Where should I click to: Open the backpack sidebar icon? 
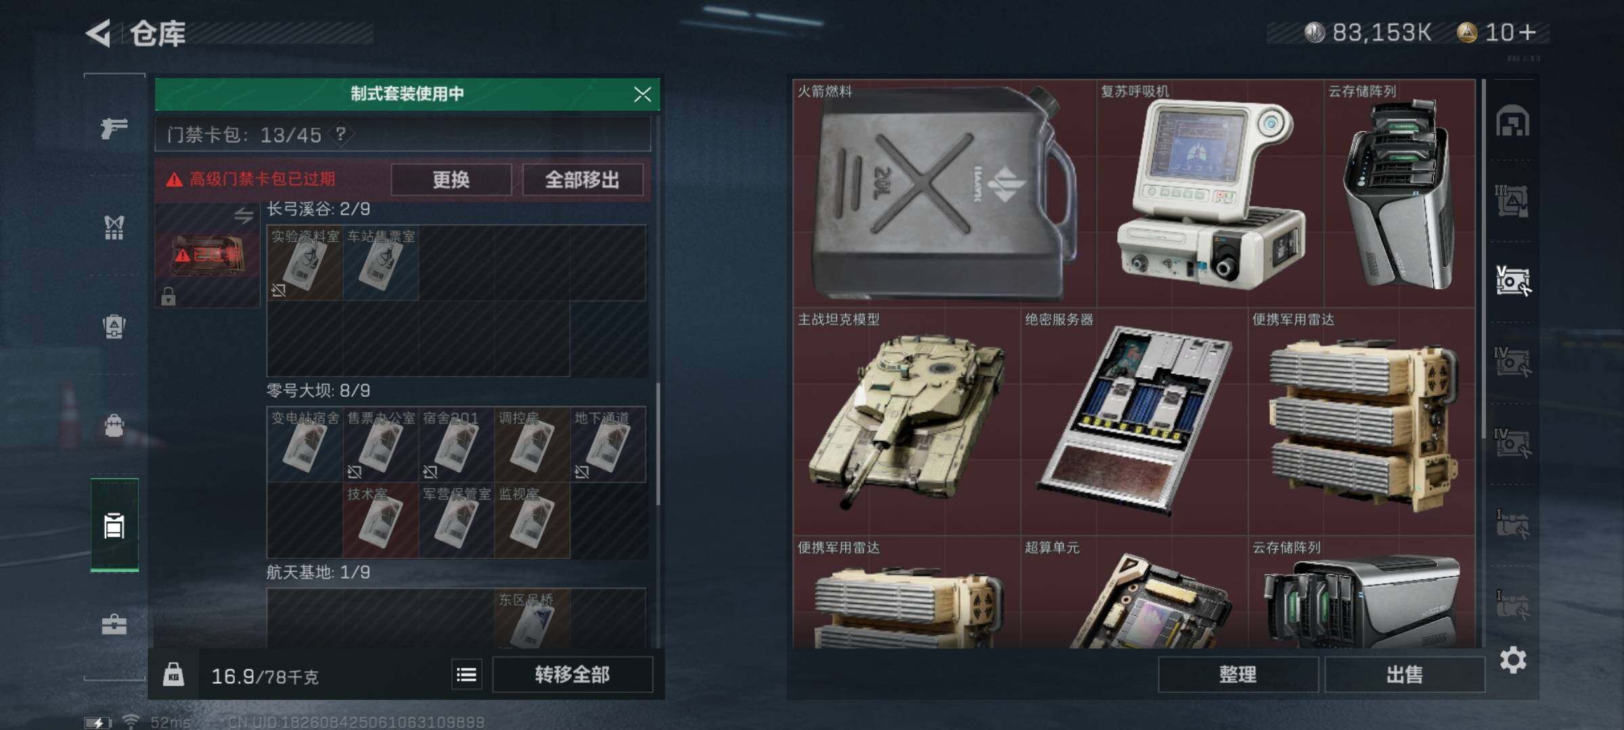point(114,426)
